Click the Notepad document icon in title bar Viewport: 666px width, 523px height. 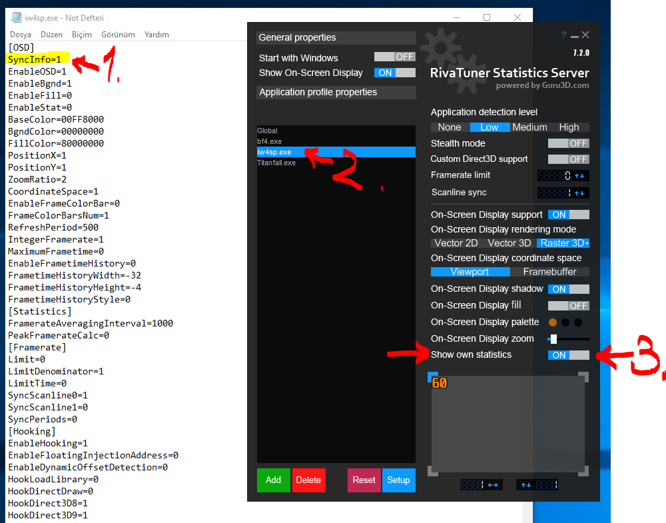[x=16, y=17]
